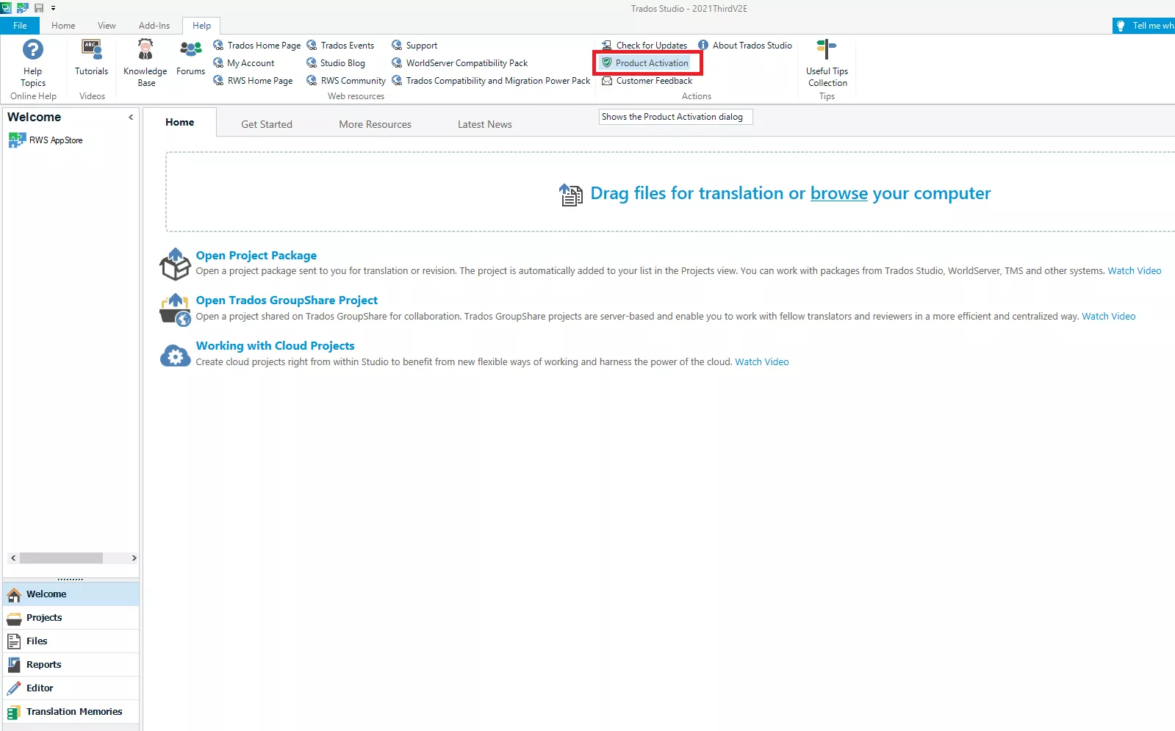Image resolution: width=1175 pixels, height=731 pixels.
Task: Switch to Files view
Action: pos(71,641)
